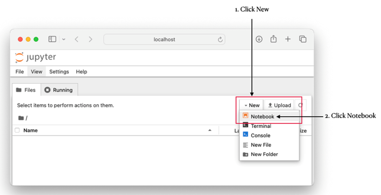
Task: Click the Jupyter logo
Action: [x=35, y=57]
